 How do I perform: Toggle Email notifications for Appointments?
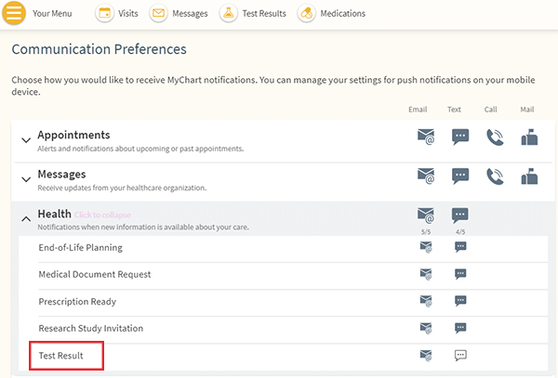click(426, 137)
